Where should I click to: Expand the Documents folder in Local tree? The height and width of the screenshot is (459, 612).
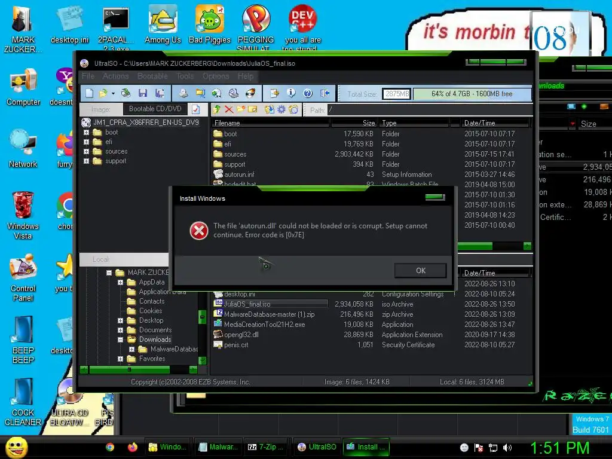121,330
